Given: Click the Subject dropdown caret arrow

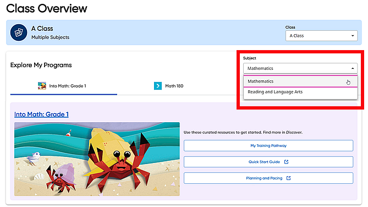Looking at the screenshot, I should coord(353,68).
